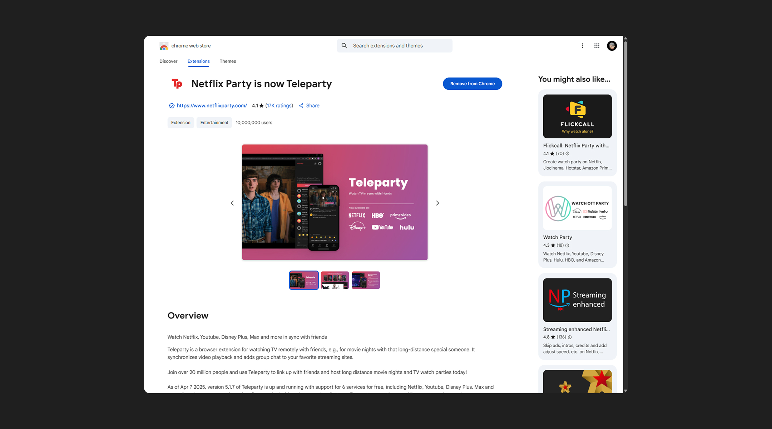Click the Entertainment category chip

point(214,123)
